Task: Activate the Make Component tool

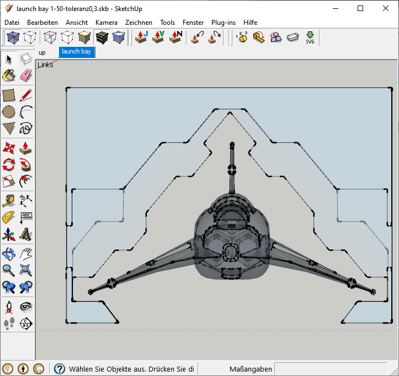Action: pyautogui.click(x=26, y=59)
